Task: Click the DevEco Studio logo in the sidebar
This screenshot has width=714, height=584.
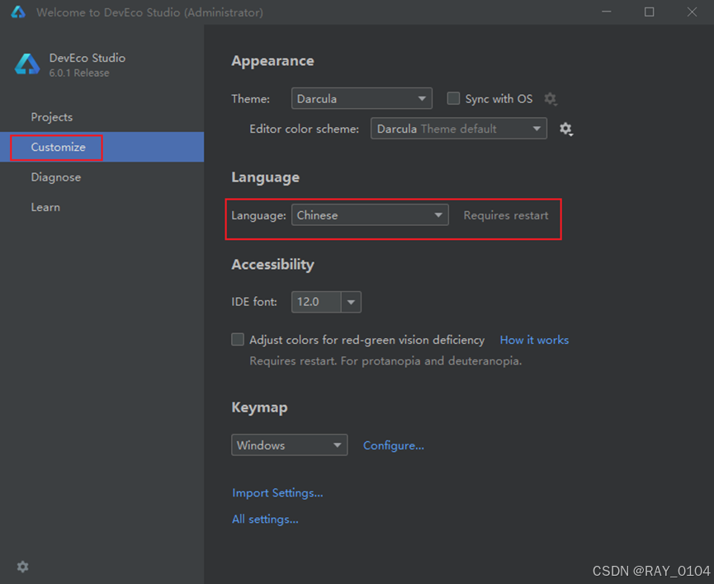Action: (x=27, y=64)
